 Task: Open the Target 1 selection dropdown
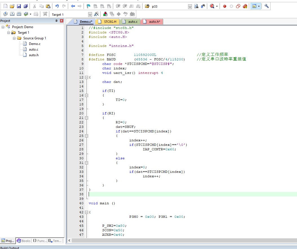(x=90, y=15)
